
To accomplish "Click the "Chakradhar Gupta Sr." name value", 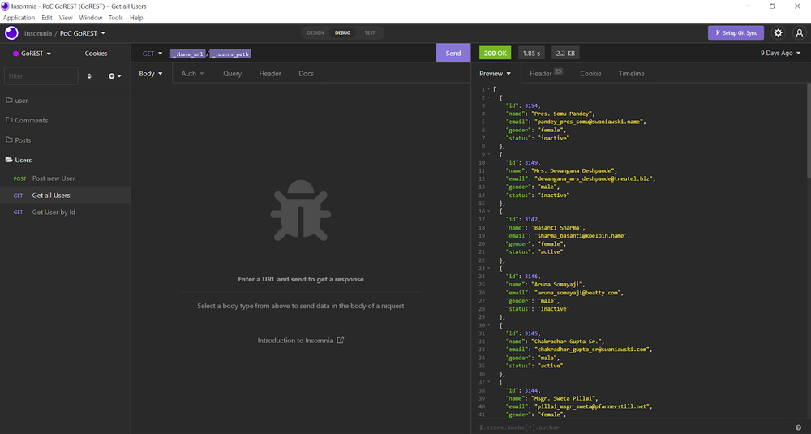I will [568, 342].
